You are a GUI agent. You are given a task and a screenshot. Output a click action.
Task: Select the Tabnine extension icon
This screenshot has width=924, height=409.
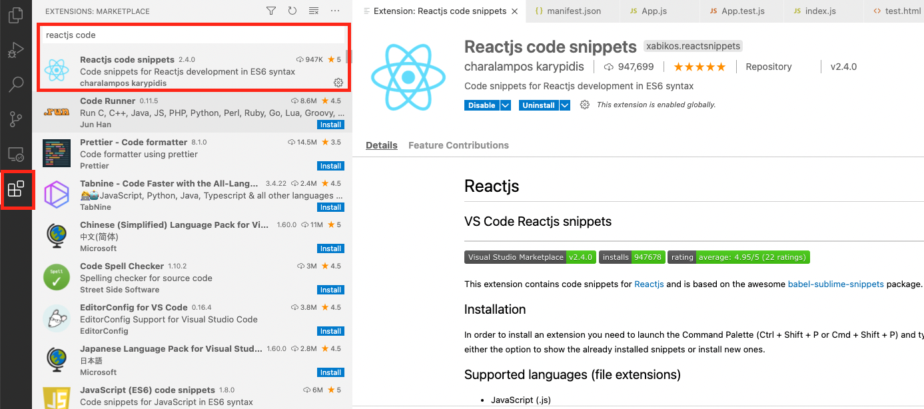coord(57,195)
